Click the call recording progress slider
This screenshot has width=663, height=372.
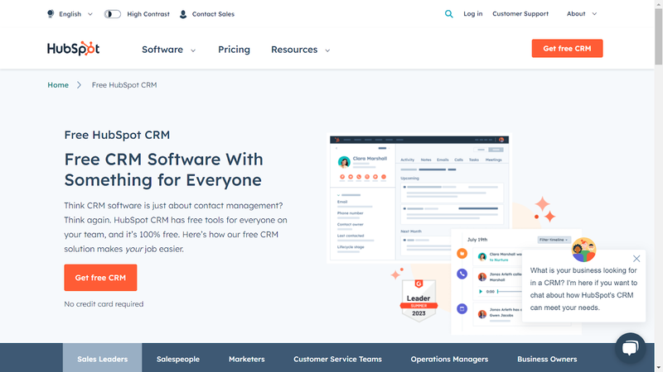click(x=510, y=292)
